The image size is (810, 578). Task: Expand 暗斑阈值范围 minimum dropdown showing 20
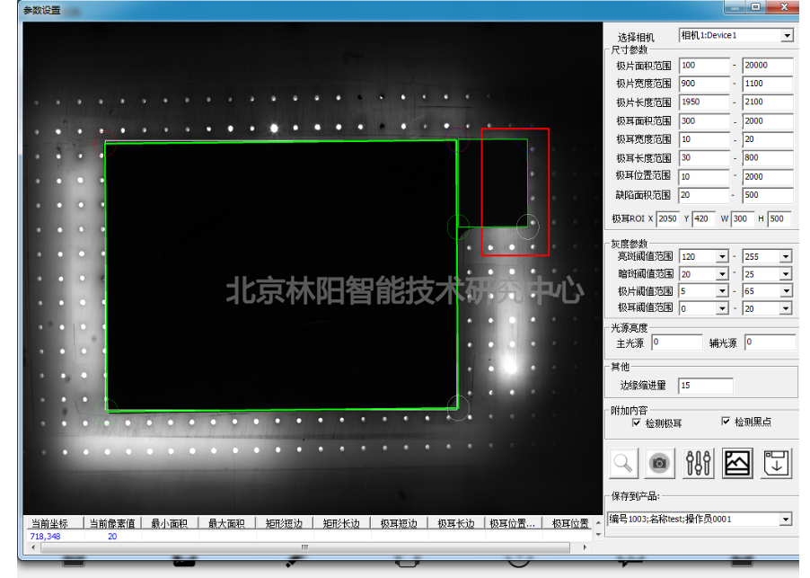722,274
